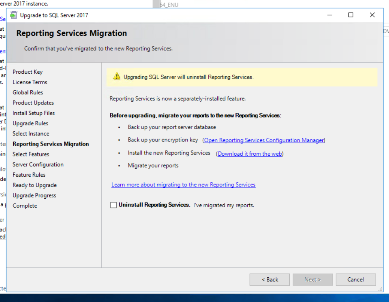Click the Confirm that you've migrated subtitle
Screen dimensions: 389x302
(x=98, y=49)
